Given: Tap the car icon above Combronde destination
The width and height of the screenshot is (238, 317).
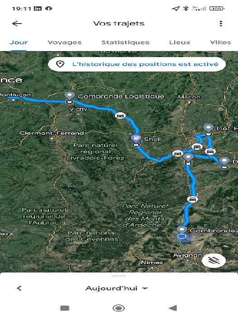Looking at the screenshot, I should coord(193,199).
